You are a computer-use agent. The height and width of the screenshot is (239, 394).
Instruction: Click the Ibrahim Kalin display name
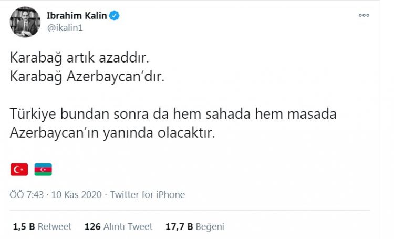tap(76, 16)
